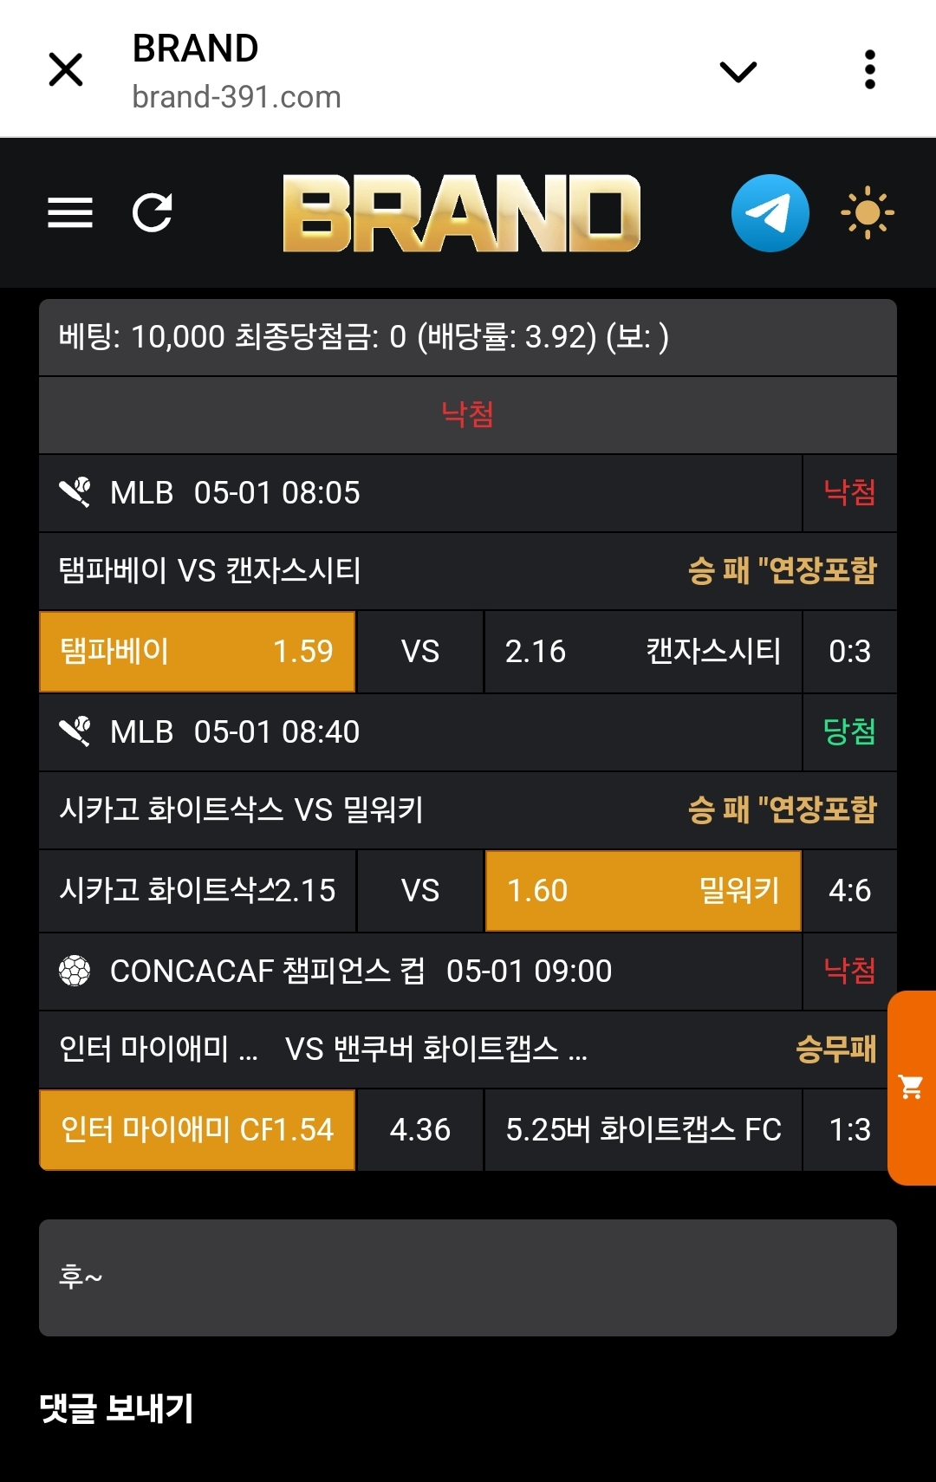Select 밀워키 1.60 highlighted odds
This screenshot has height=1482, width=936.
click(643, 891)
